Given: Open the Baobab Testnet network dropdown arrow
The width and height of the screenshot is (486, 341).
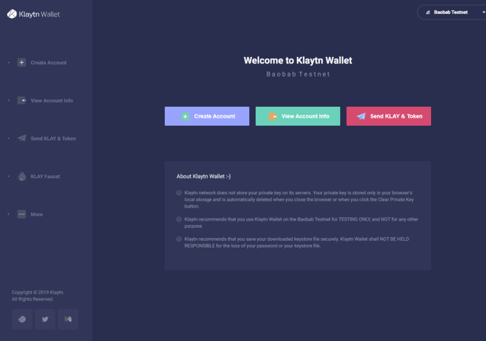Looking at the screenshot, I should click(x=483, y=12).
